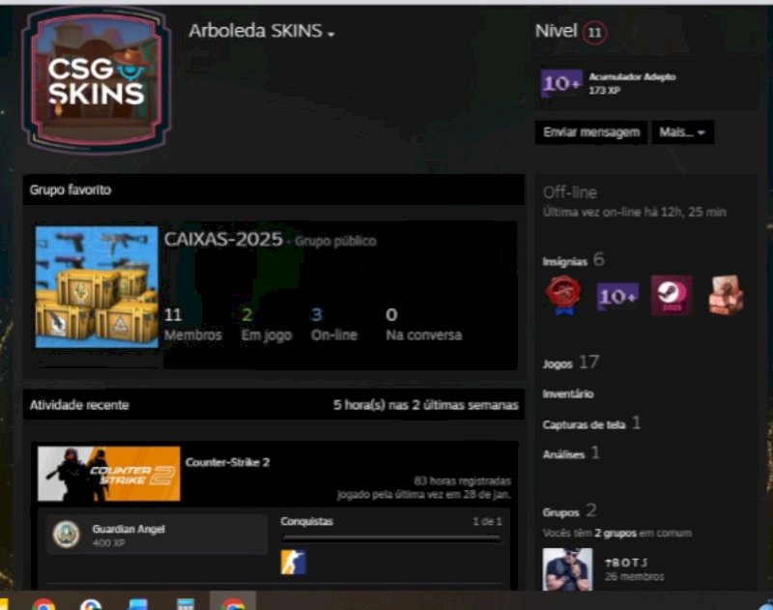
Task: Click the 3 On-line count
Action: click(333, 324)
